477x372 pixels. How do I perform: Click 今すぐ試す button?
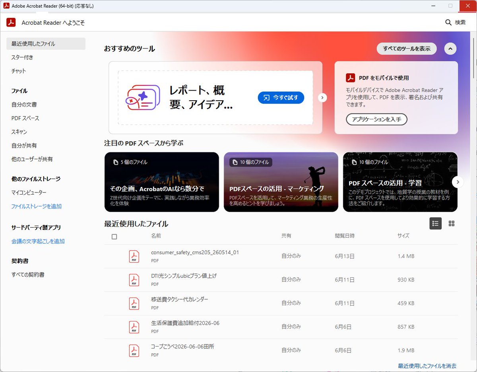[281, 97]
